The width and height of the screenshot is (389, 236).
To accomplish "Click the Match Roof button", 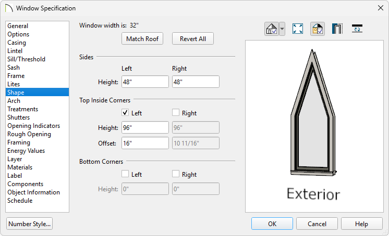I will coord(142,38).
